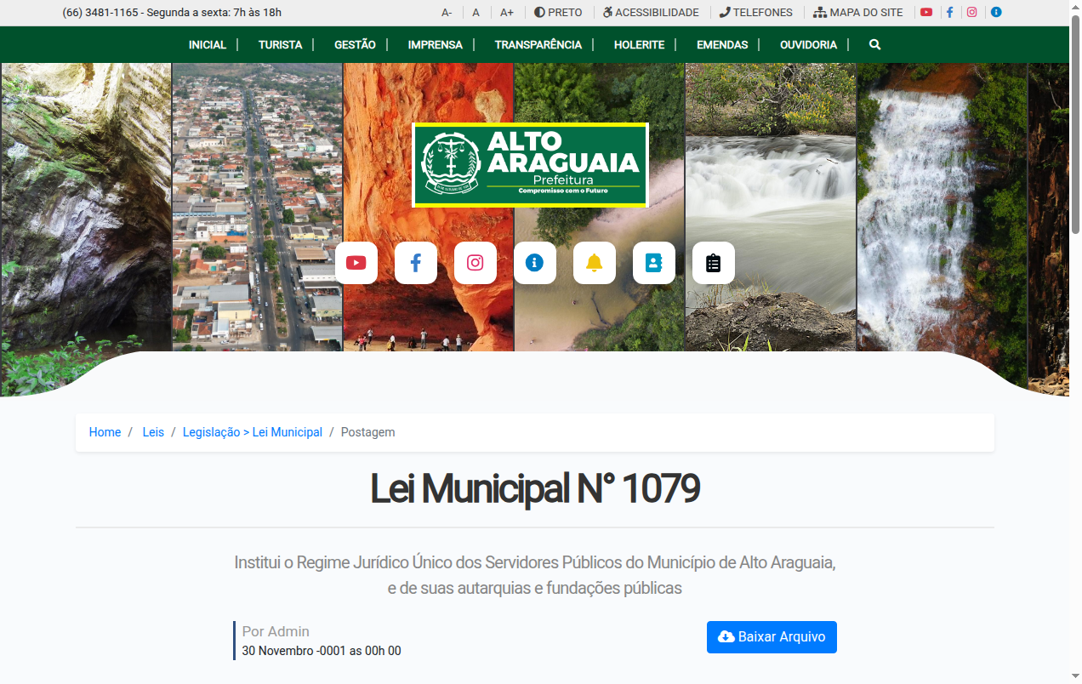1082x684 pixels.
Task: Reset font size with A button
Action: tap(476, 13)
